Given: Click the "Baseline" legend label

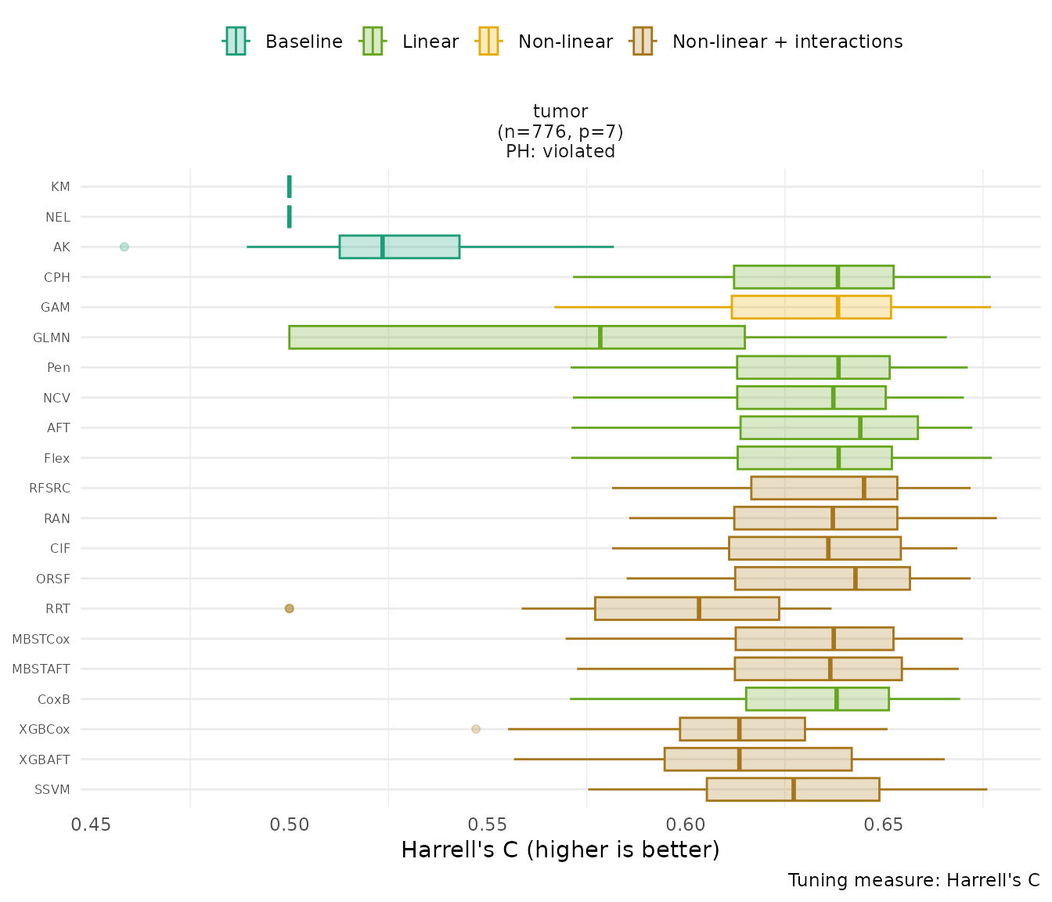Looking at the screenshot, I should 304,42.
